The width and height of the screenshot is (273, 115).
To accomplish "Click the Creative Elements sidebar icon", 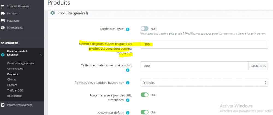I will [3, 6].
